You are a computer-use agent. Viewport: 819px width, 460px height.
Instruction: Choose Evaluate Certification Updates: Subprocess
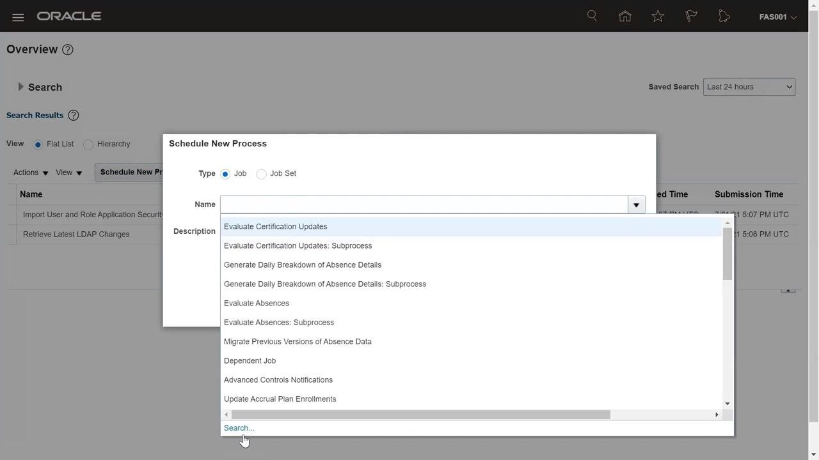pos(471,246)
